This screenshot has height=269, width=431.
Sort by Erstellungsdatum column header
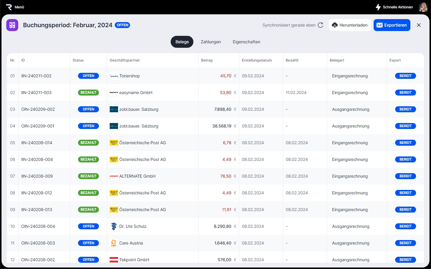pos(257,60)
